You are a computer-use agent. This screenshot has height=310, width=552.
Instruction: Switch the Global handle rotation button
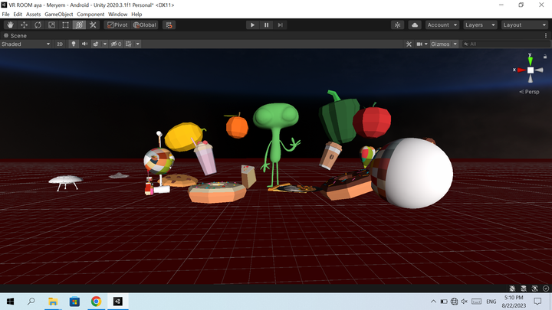point(145,24)
